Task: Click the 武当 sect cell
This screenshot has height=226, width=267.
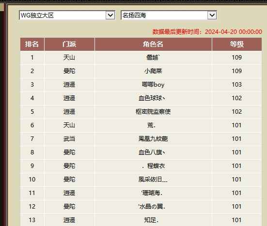Action: pos(69,139)
